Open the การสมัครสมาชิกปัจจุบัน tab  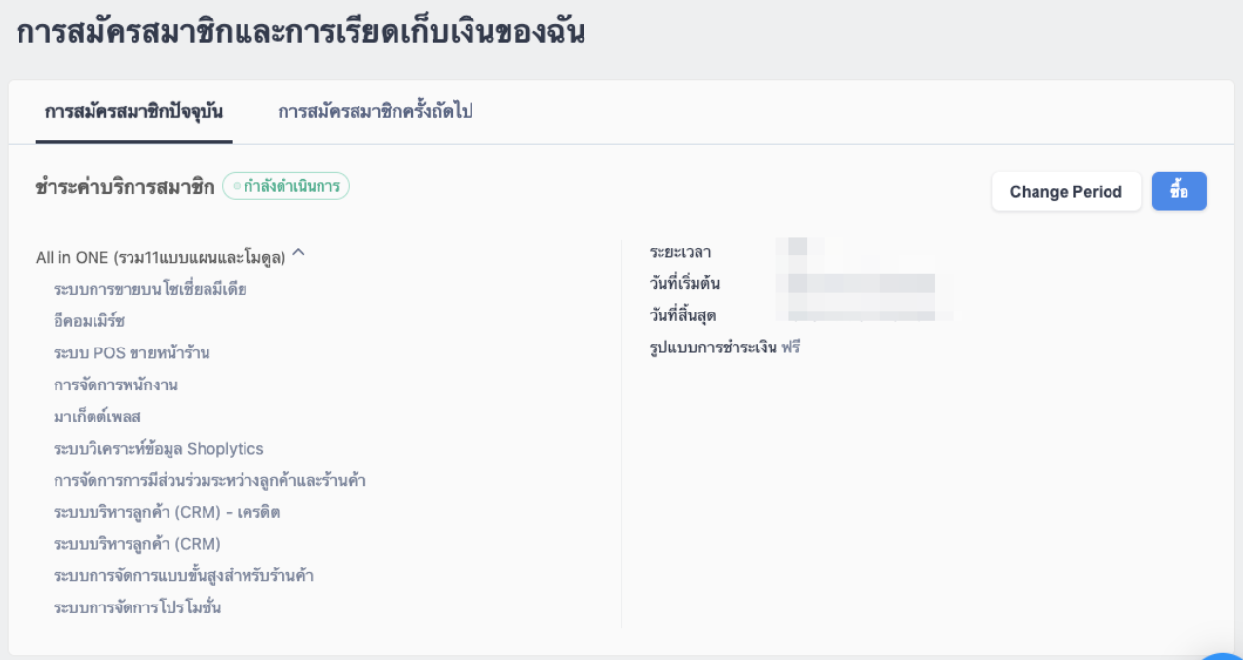133,112
